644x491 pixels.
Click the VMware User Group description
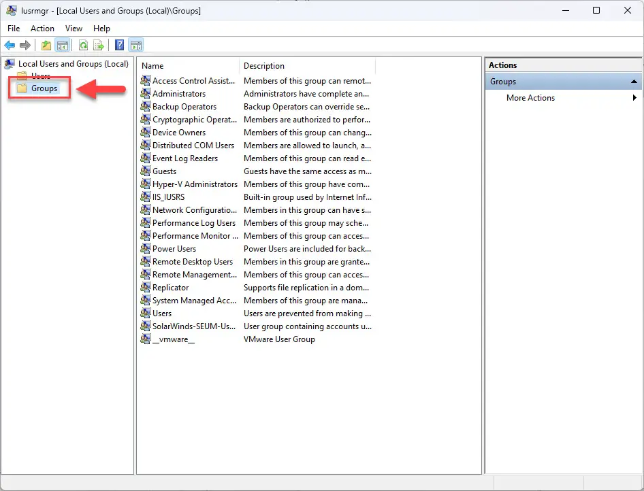click(x=279, y=339)
